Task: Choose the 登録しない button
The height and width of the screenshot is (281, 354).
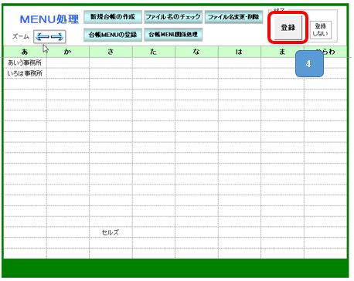Action: click(x=321, y=30)
